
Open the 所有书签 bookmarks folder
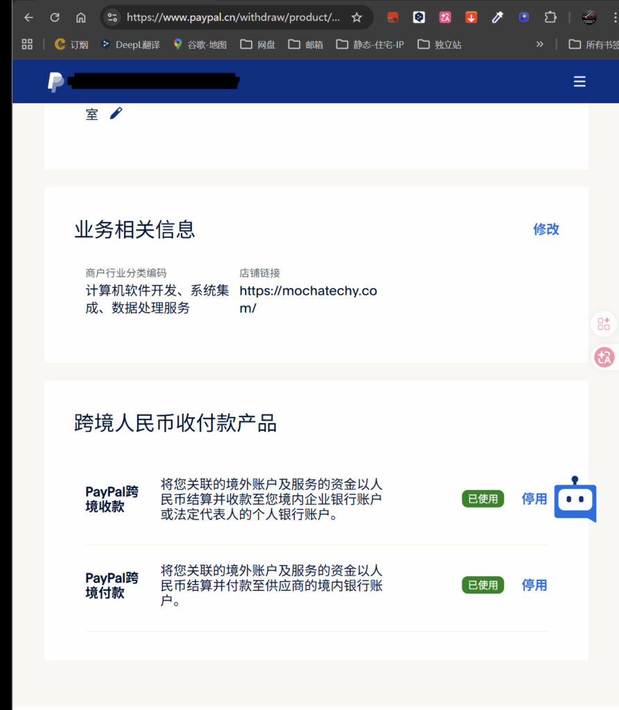click(x=593, y=44)
